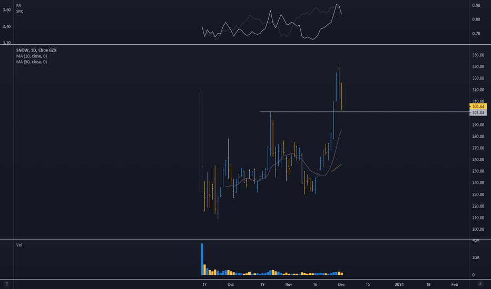Click the 0.70 RS scale label
Image resolution: width=491 pixels, height=289 pixels.
[x=476, y=34]
